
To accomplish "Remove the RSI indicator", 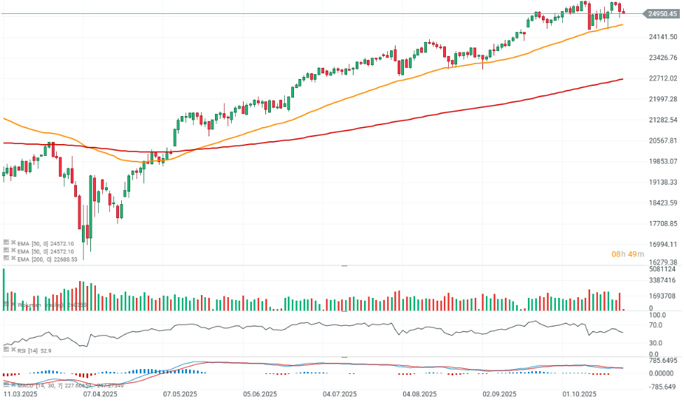I will (x=13, y=350).
